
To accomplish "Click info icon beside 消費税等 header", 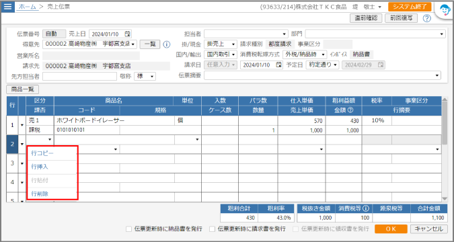I will click(366, 208).
